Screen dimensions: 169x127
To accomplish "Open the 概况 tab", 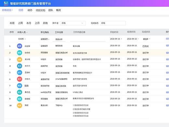I will [58, 10].
